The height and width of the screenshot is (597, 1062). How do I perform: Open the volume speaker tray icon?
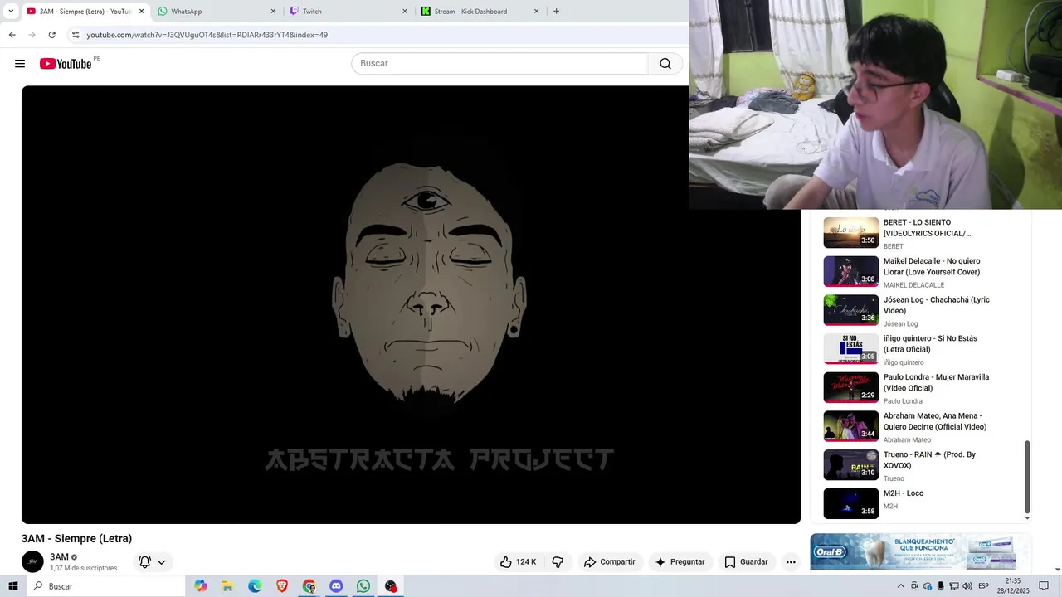coord(967,586)
